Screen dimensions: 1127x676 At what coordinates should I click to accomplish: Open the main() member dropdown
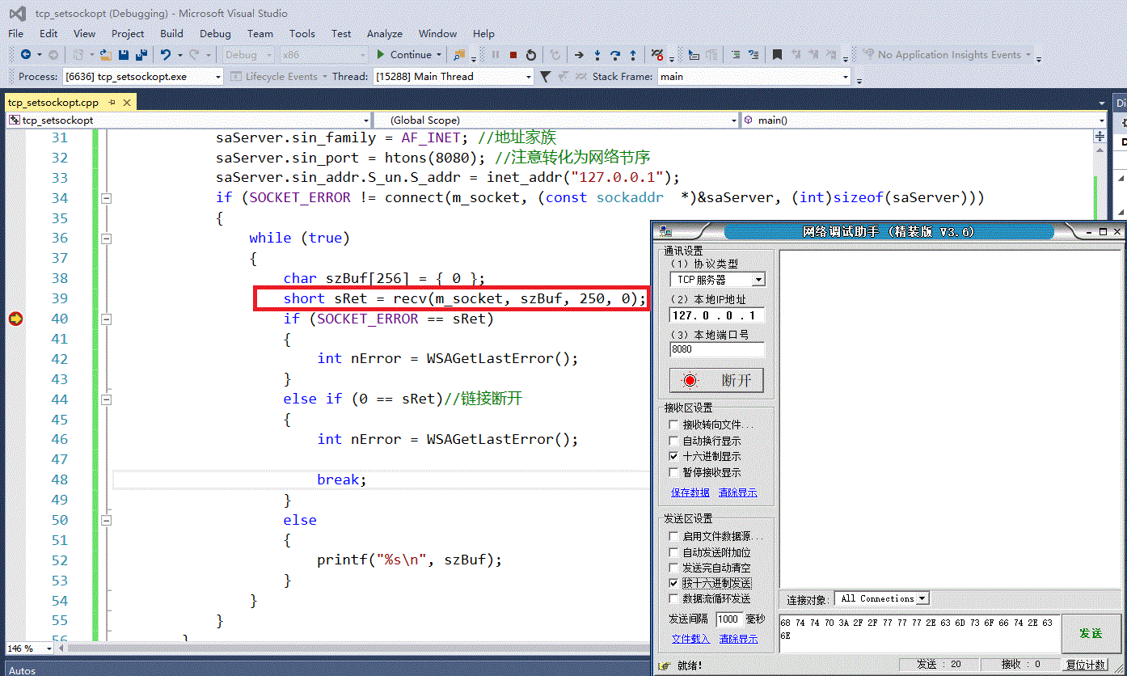point(1101,120)
